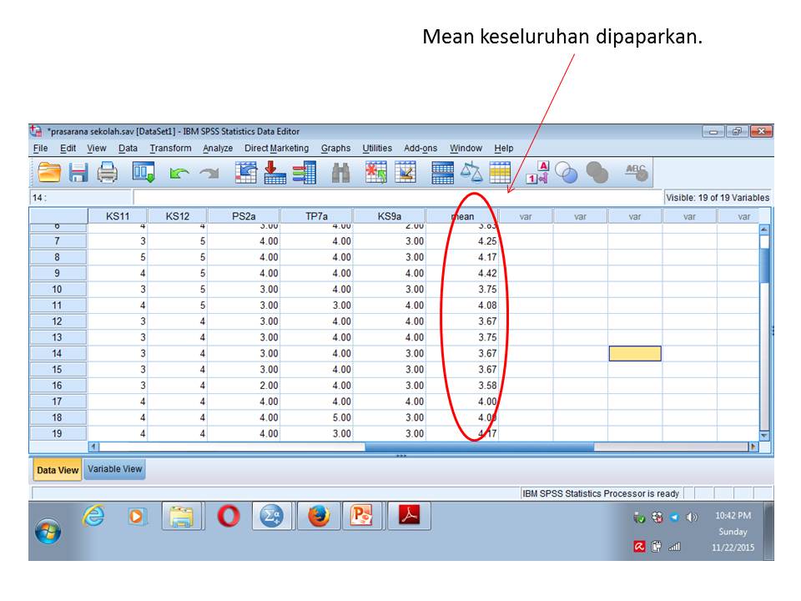Open the Add-ons menu
Viewport: 801px width, 601px height.
(421, 149)
